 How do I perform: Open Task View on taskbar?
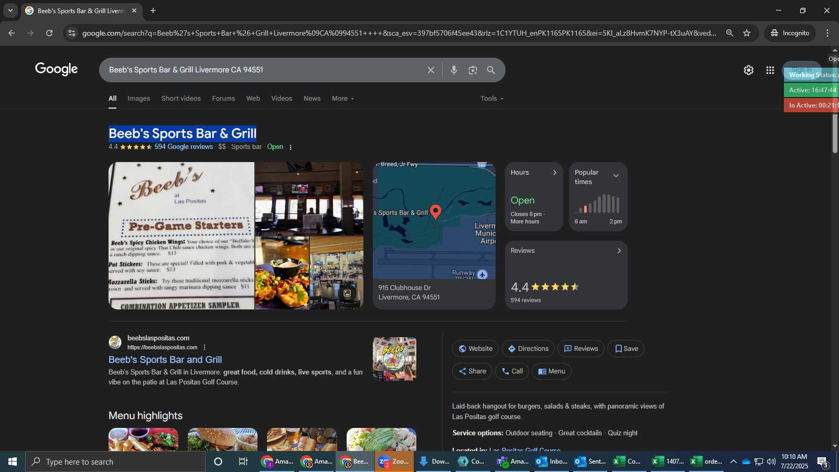point(243,462)
